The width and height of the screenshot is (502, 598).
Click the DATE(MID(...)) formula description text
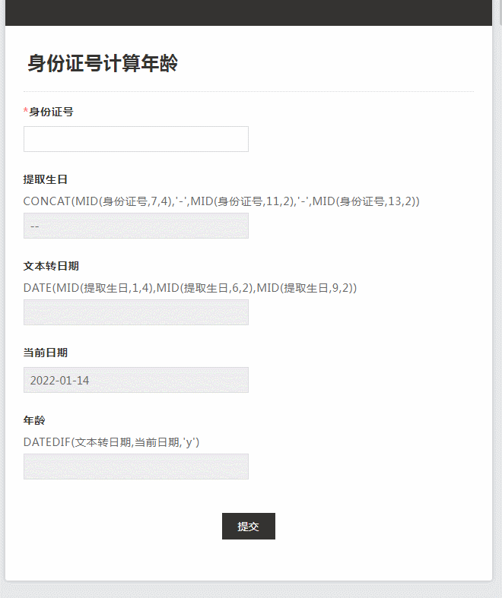coord(190,288)
